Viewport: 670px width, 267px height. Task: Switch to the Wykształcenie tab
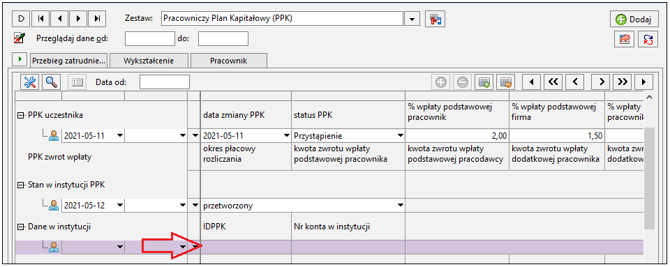point(149,61)
